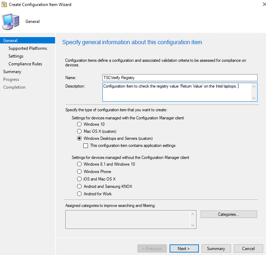Viewport: 266px width, 255px height.
Task: Click the computer icon in the header
Action: [x=11, y=22]
